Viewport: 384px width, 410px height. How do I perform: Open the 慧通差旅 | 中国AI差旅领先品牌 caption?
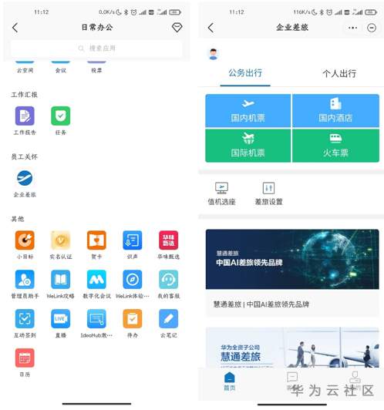point(261,304)
